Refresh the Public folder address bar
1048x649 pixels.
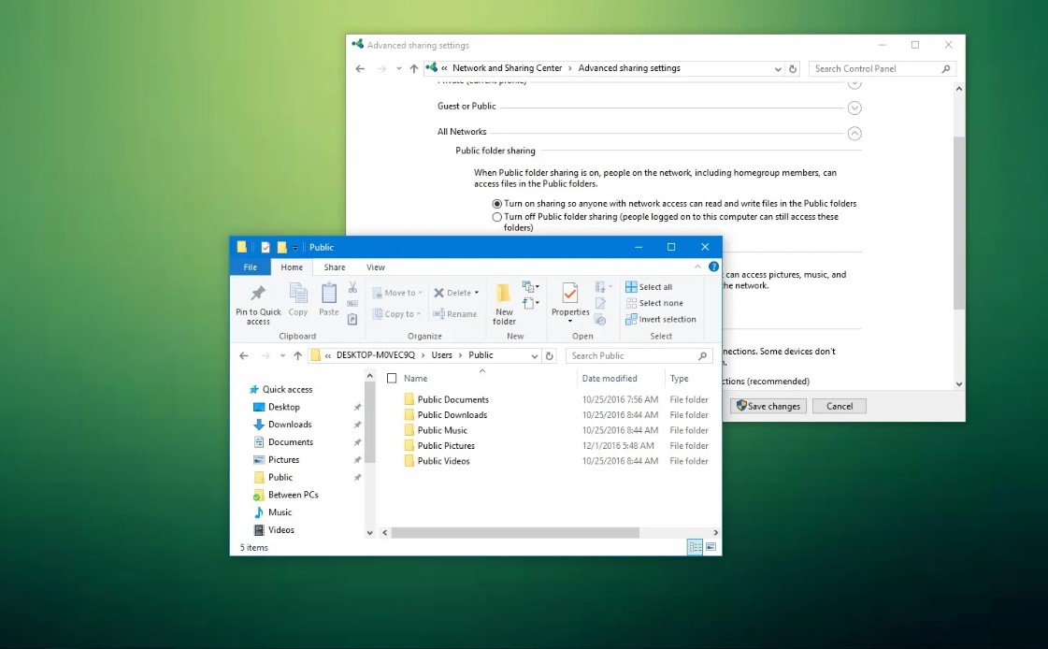550,355
